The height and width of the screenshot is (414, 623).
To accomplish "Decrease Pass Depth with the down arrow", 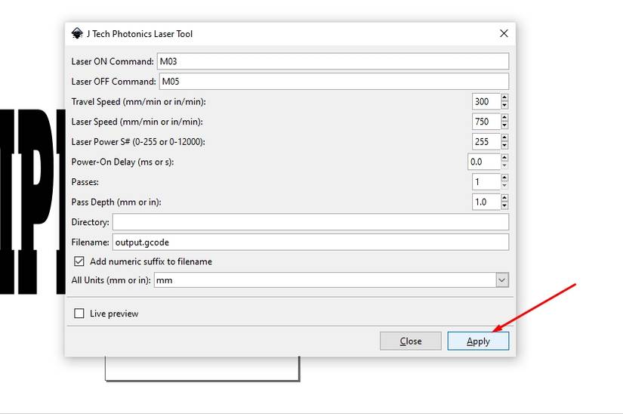I will click(x=504, y=205).
